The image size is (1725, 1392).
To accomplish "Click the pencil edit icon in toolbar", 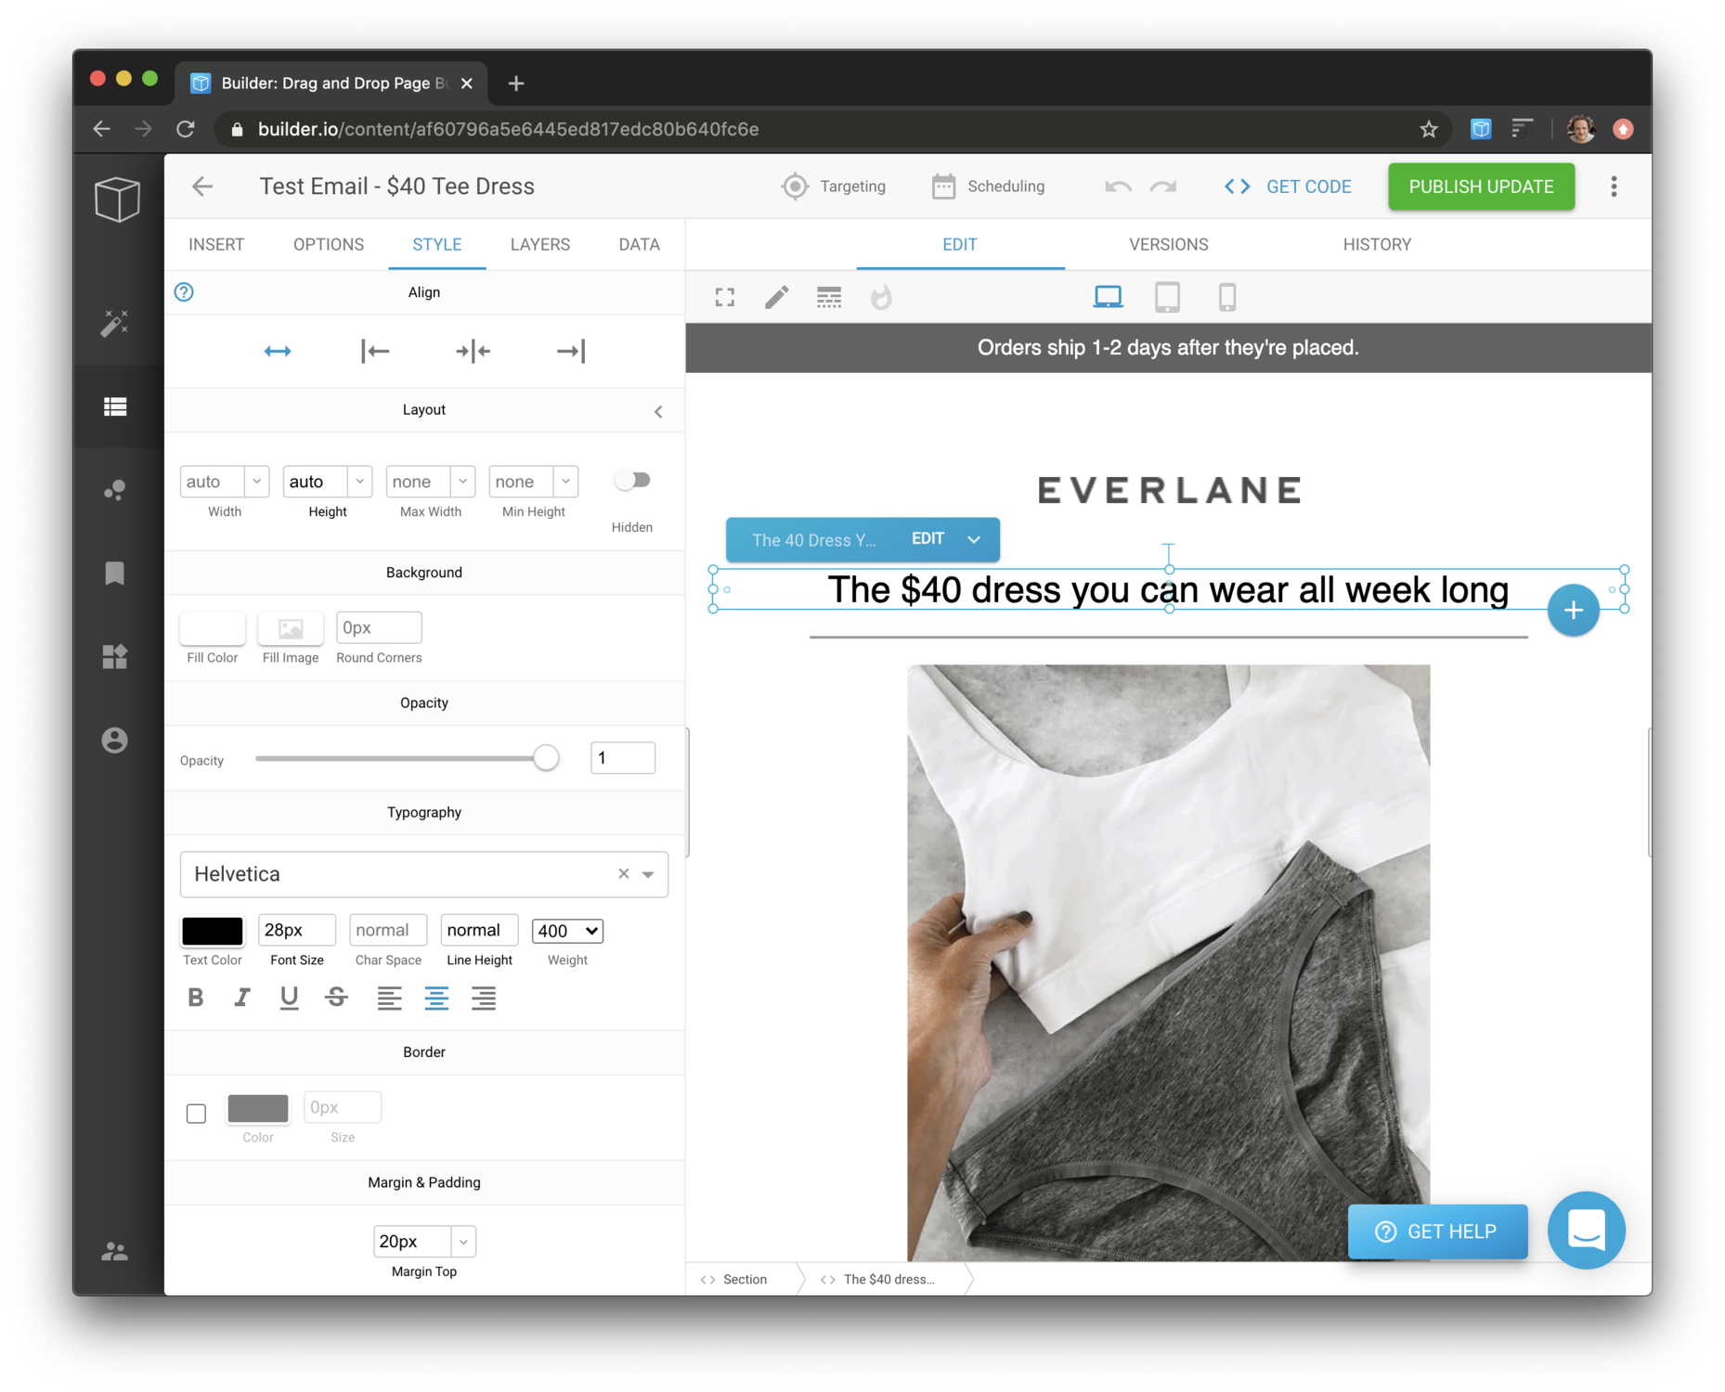I will [776, 297].
